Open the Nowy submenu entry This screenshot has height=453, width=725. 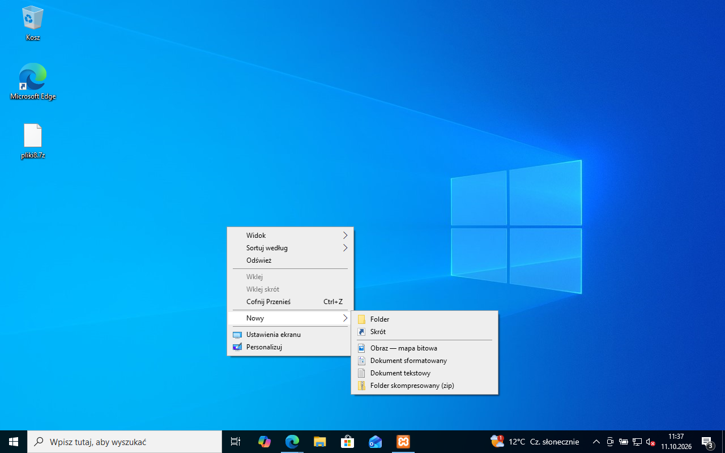[x=290, y=318]
